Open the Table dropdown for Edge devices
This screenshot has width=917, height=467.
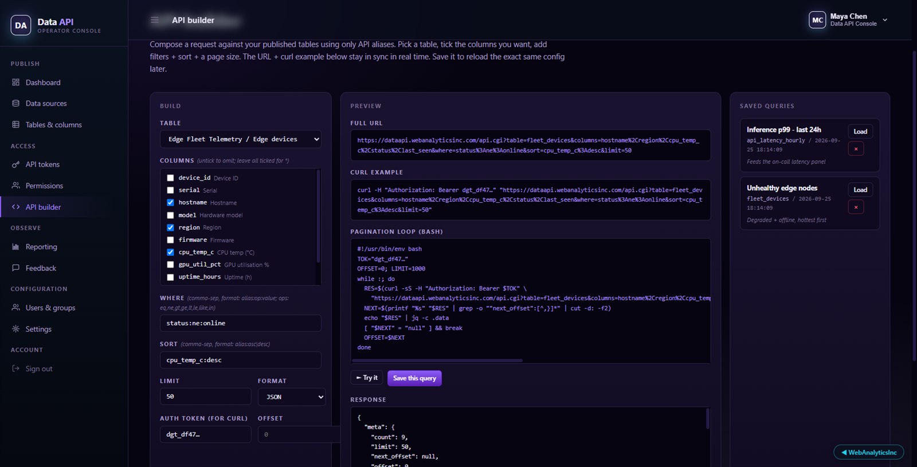pos(240,139)
